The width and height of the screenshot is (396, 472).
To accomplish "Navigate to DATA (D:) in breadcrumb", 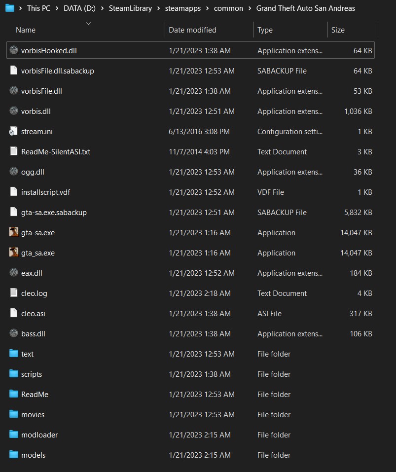I will 79,8.
